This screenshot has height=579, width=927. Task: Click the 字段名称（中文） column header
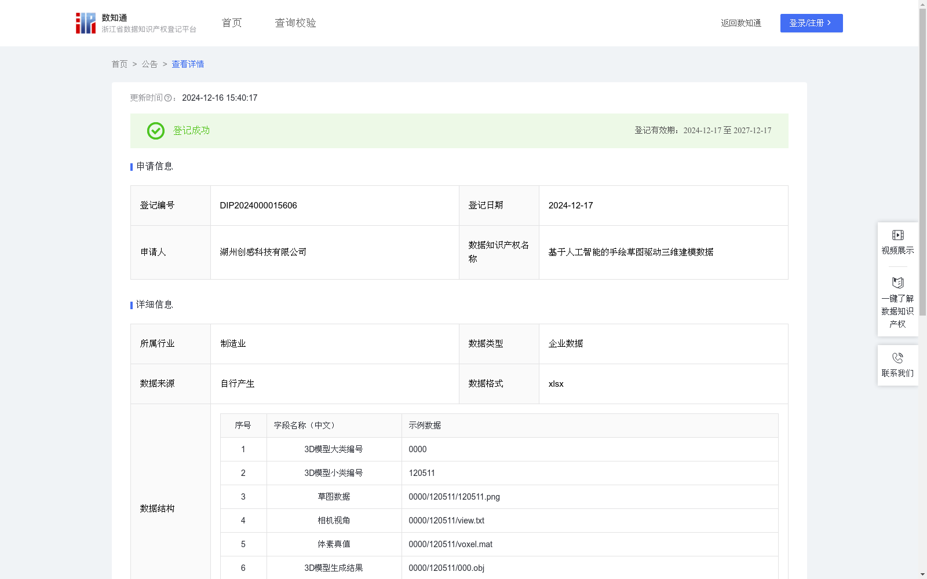coord(304,426)
